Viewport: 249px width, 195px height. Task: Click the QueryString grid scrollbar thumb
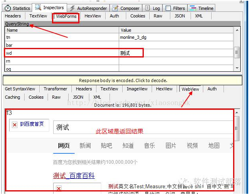point(237,52)
